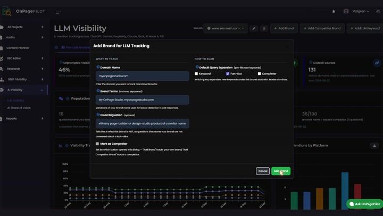This screenshot has width=383, height=216.
Task: Click the Mentions by Platform collapse arrow
Action: pos(374,146)
